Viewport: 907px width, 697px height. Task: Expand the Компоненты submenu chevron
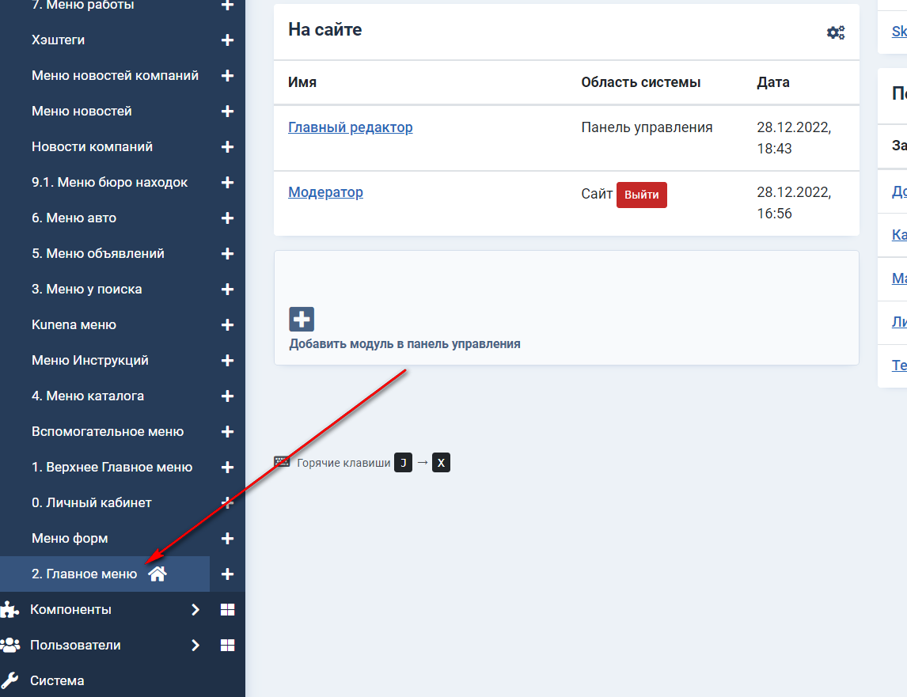(x=195, y=610)
